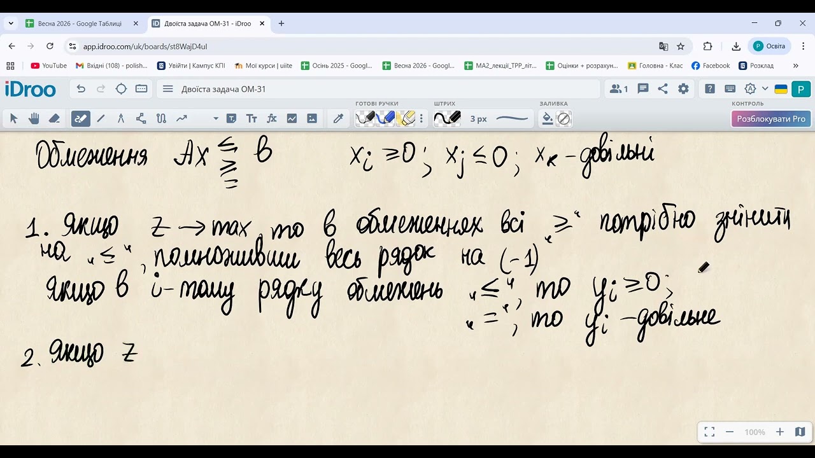This screenshot has width=815, height=458.
Task: Open the stroke line style preview
Action: 512,118
